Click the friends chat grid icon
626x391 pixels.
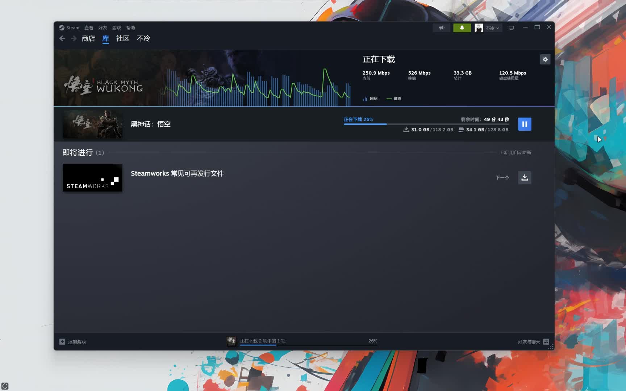(546, 342)
